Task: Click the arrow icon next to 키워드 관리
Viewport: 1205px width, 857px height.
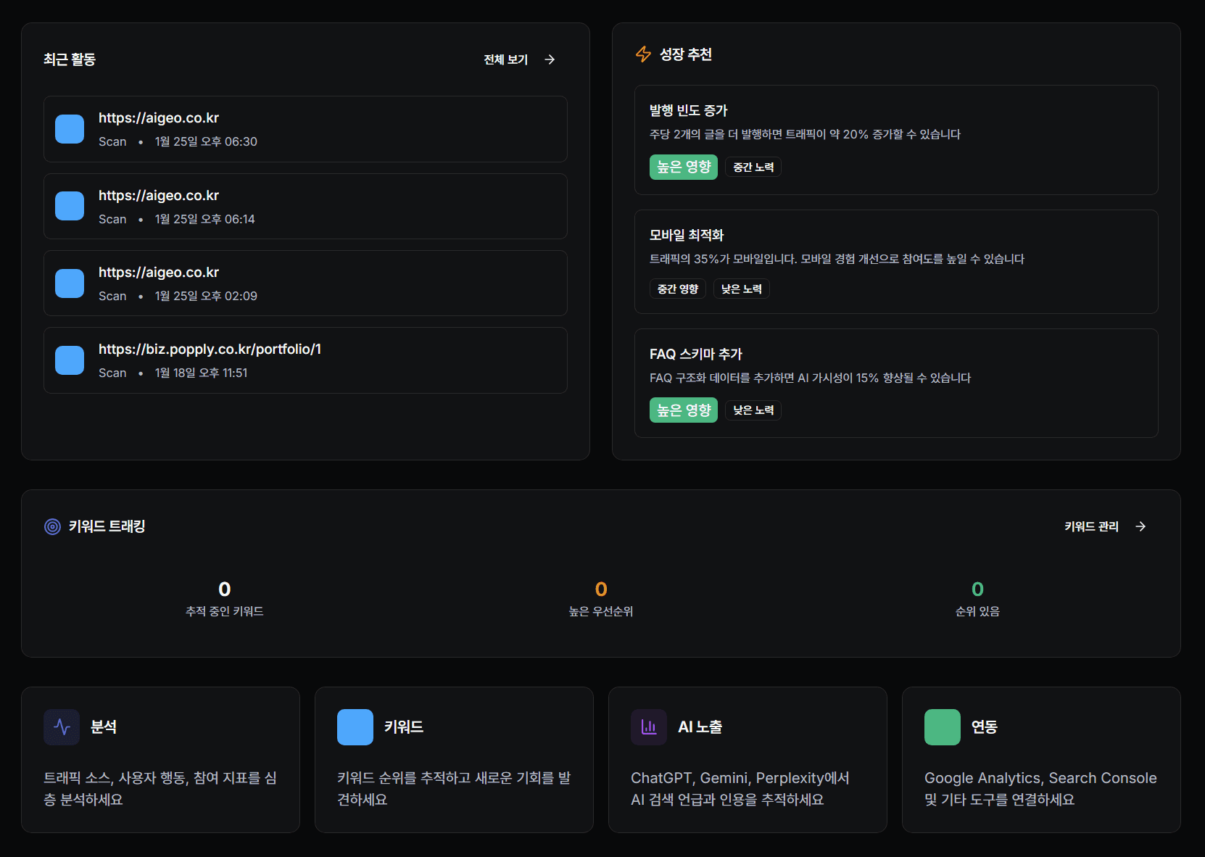Action: 1141,526
